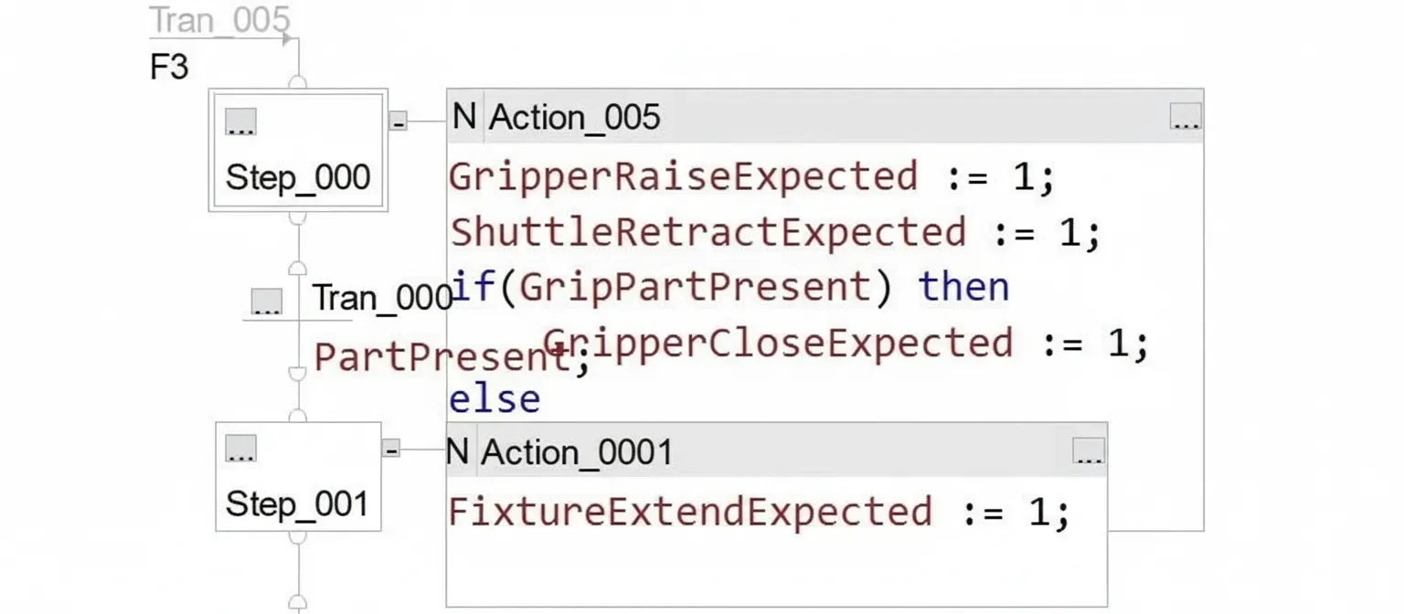The width and height of the screenshot is (1404, 614).
Task: Click the Action_0001 name label
Action: coord(576,452)
